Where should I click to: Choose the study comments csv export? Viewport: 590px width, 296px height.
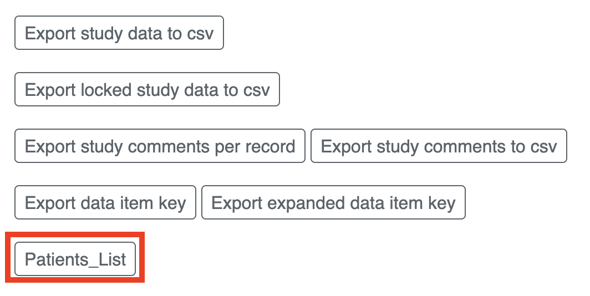pos(438,146)
